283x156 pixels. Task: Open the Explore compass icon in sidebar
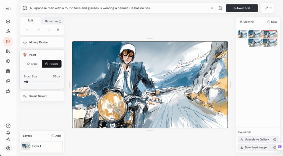[8, 21]
